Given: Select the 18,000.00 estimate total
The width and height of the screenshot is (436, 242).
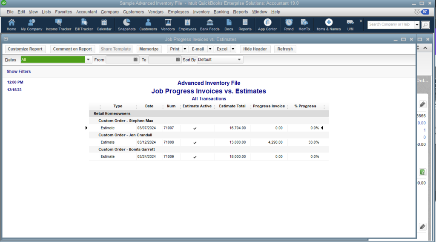Looking at the screenshot, I should tap(238, 157).
